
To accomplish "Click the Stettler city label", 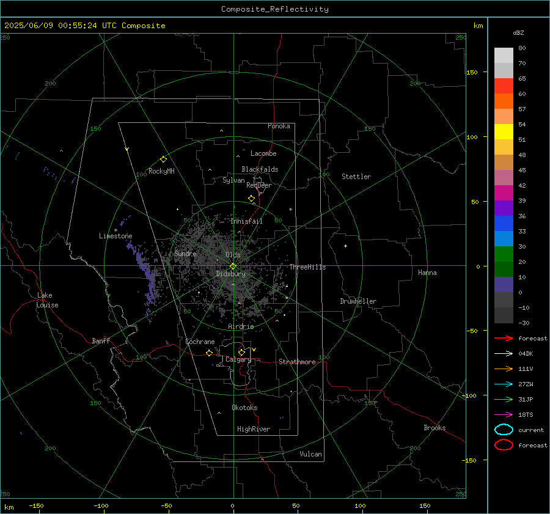I will point(356,177).
